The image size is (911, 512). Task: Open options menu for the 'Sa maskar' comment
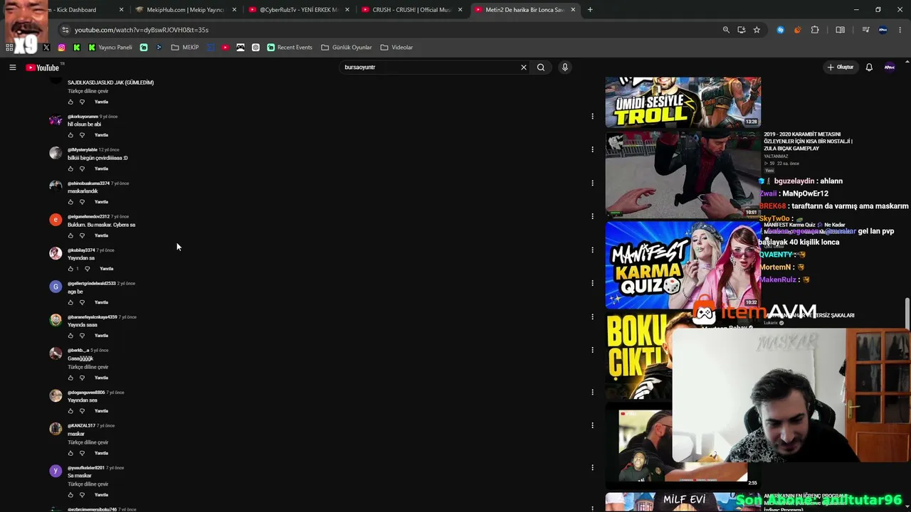point(592,467)
